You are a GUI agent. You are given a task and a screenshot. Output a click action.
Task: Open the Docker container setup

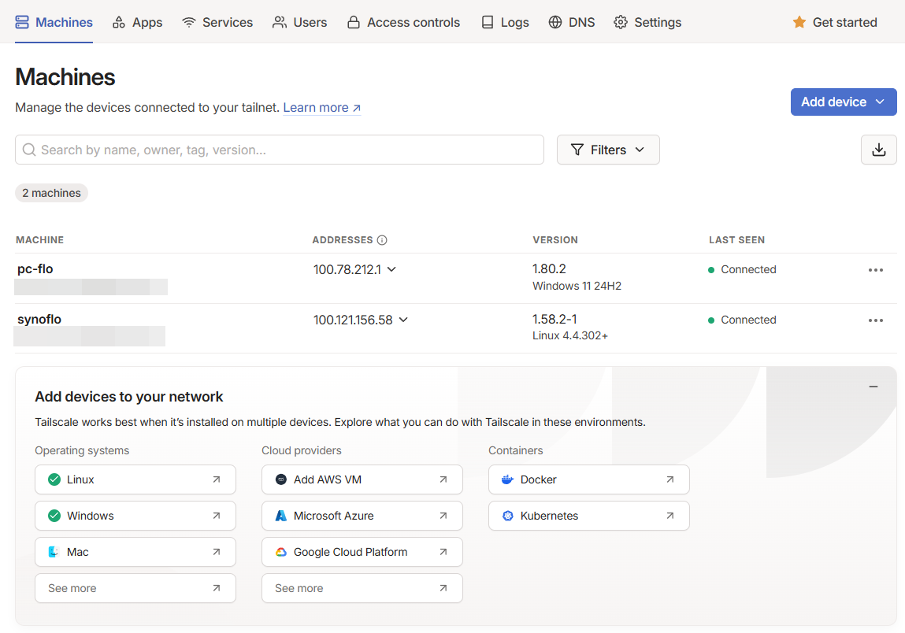[x=589, y=479]
